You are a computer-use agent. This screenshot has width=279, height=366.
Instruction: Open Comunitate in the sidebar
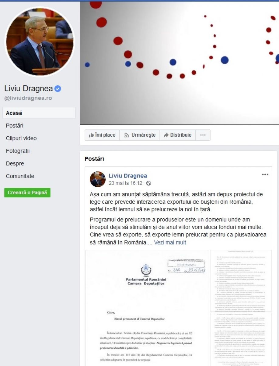pos(20,176)
